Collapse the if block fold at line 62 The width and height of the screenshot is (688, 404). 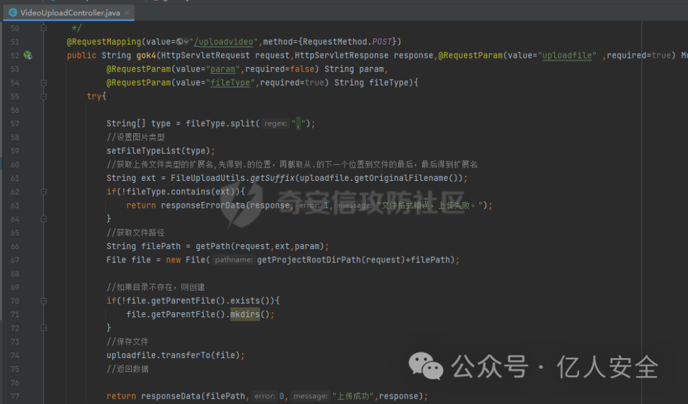pos(43,191)
